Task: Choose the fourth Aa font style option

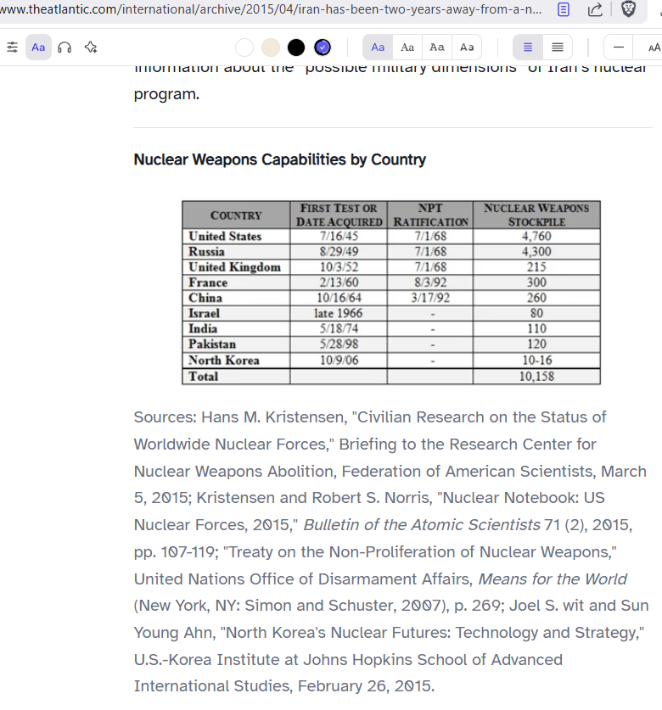Action: pyautogui.click(x=467, y=48)
